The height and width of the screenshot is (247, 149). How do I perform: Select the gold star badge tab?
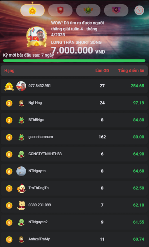(32, 11)
